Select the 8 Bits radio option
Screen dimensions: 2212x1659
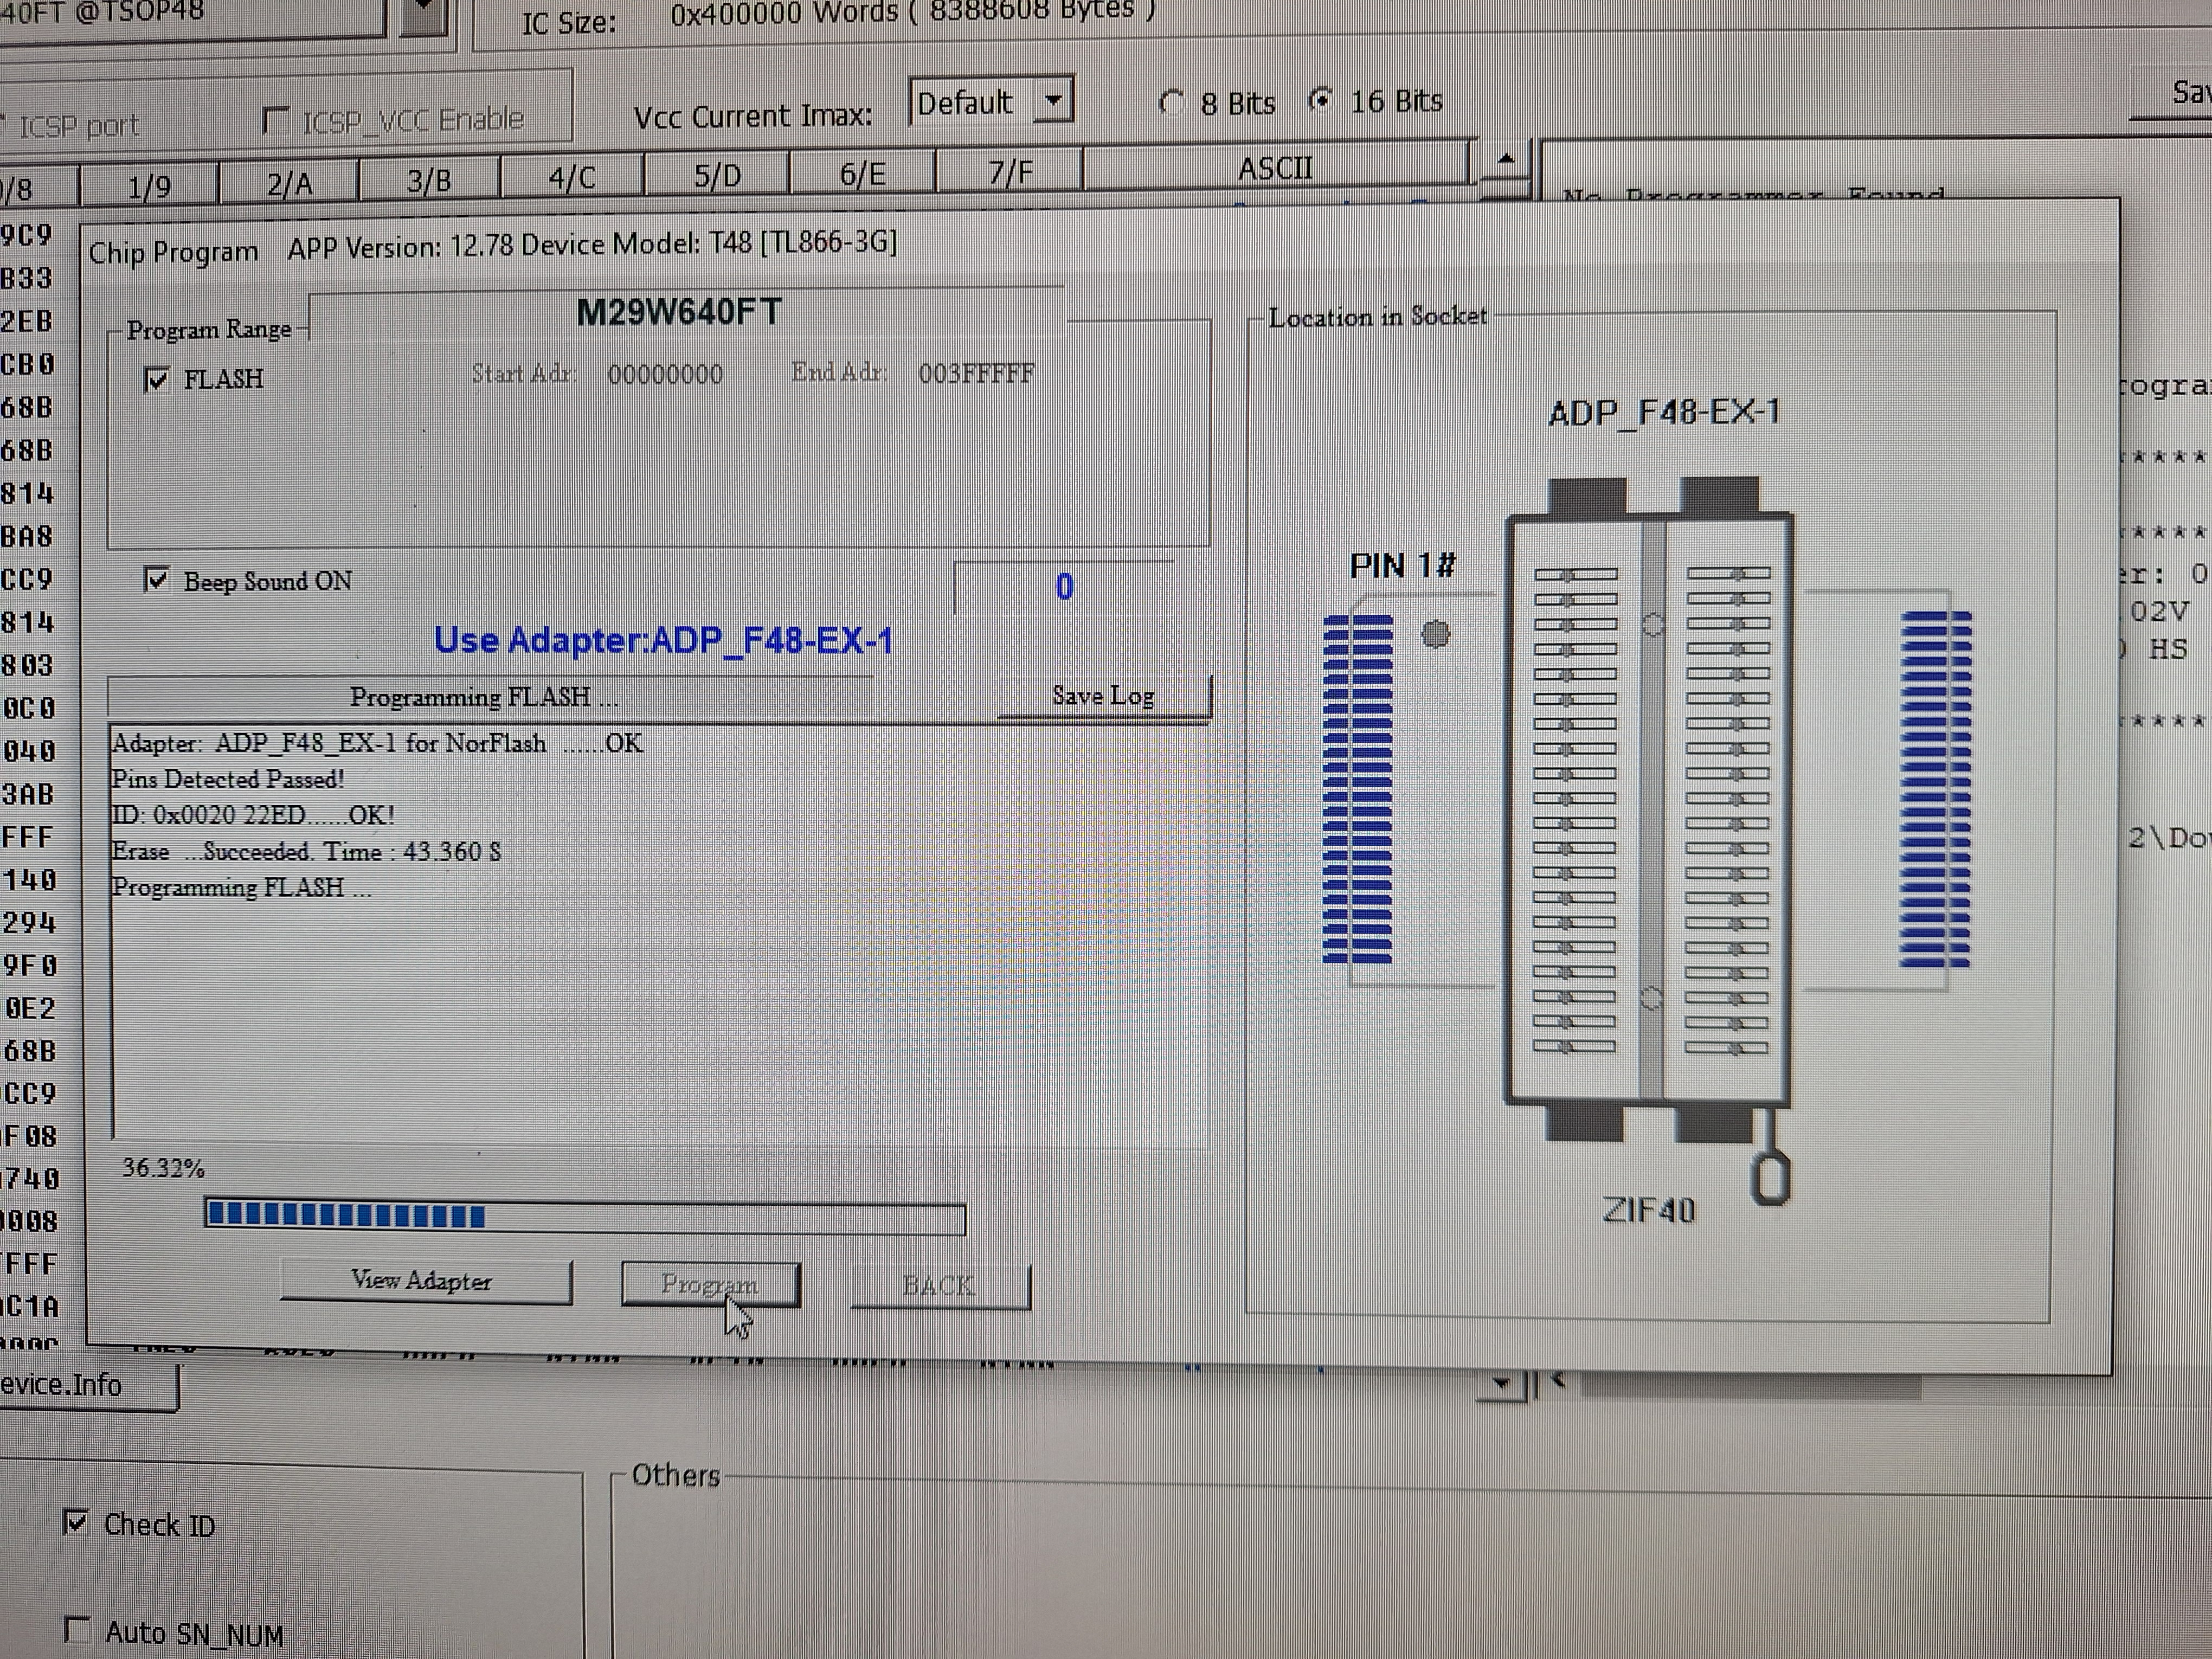[x=1171, y=103]
